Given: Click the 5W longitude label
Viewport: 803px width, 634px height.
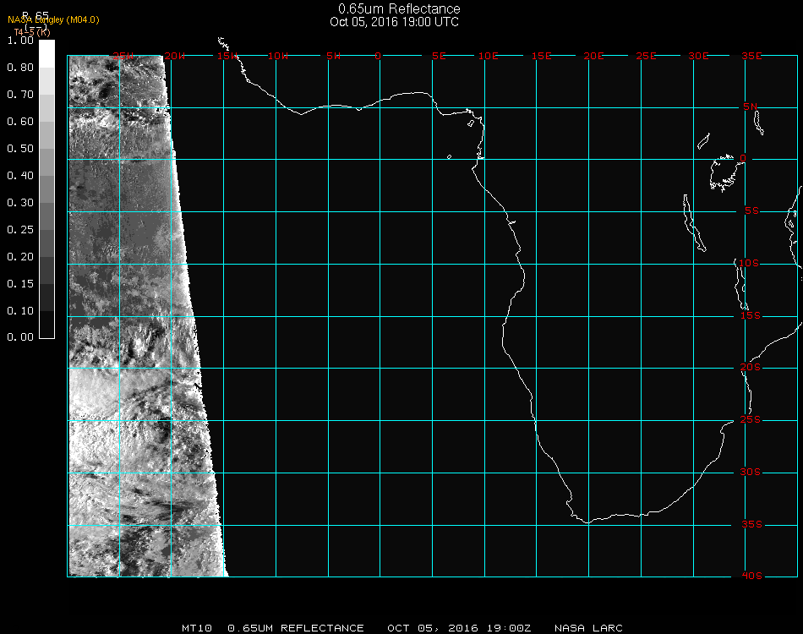Looking at the screenshot, I should (333, 56).
